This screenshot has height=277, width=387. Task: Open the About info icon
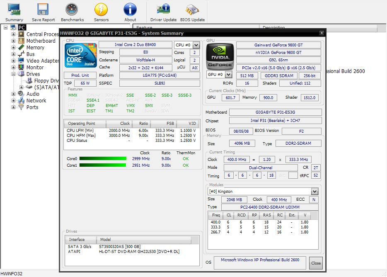pyautogui.click(x=130, y=10)
